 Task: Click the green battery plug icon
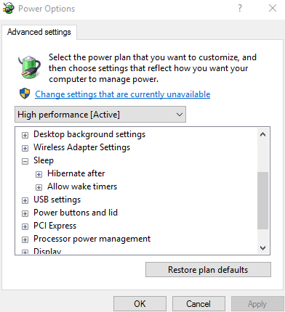pos(30,67)
